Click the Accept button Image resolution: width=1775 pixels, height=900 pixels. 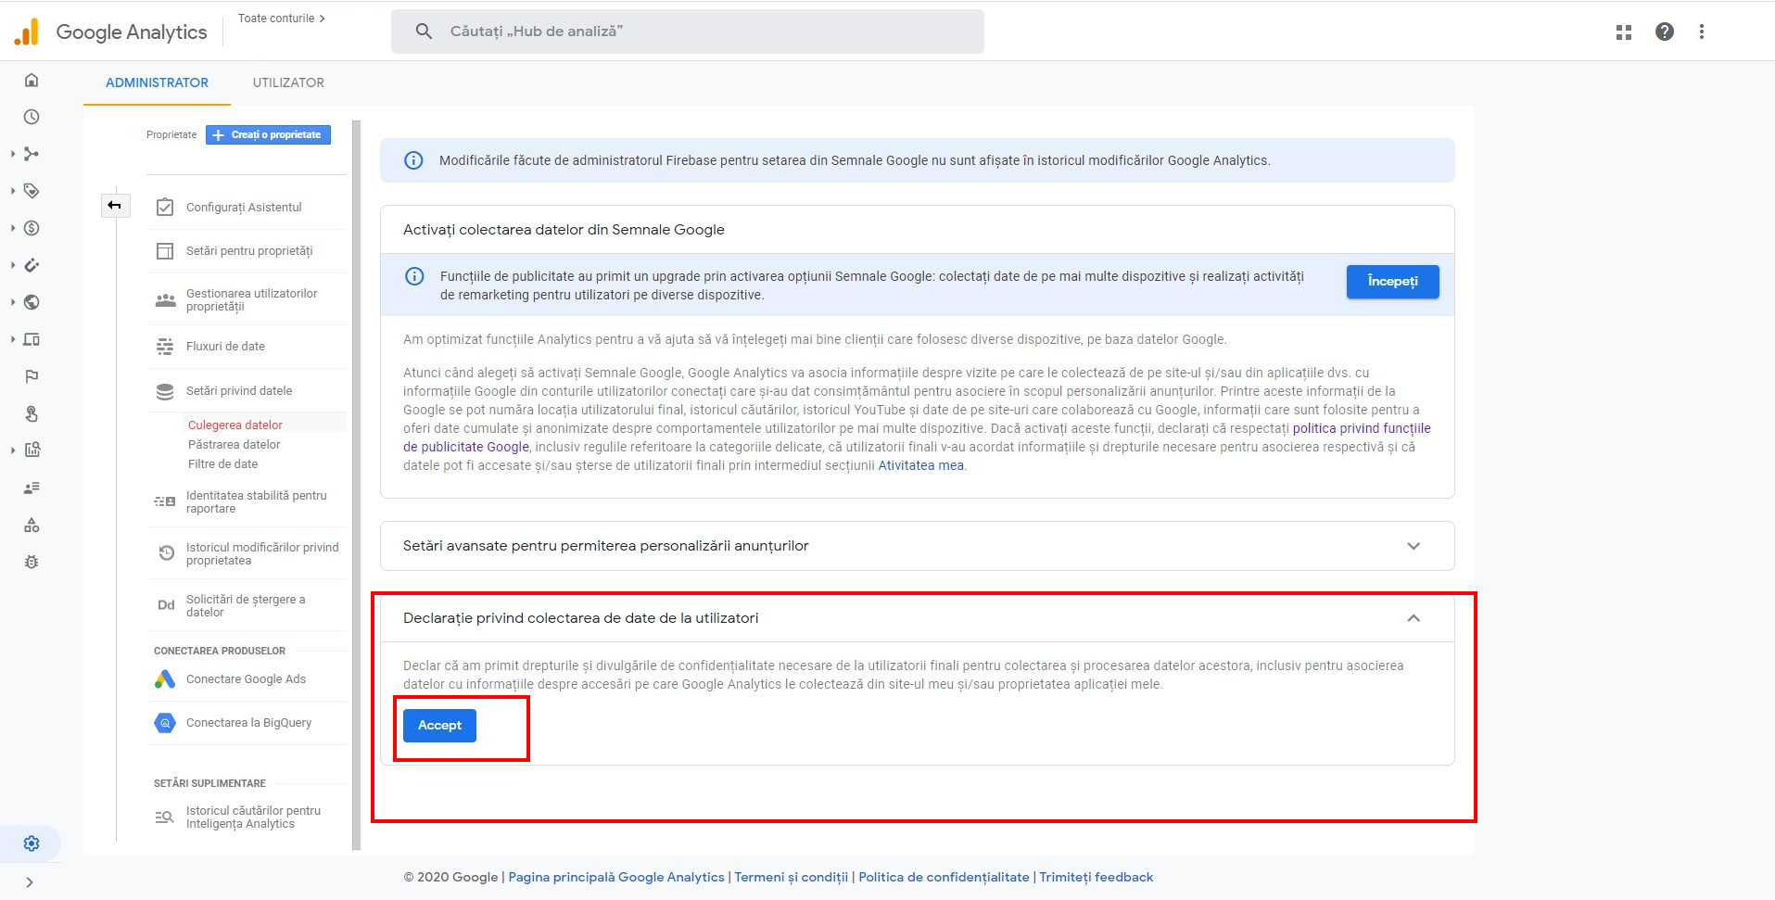[439, 726]
